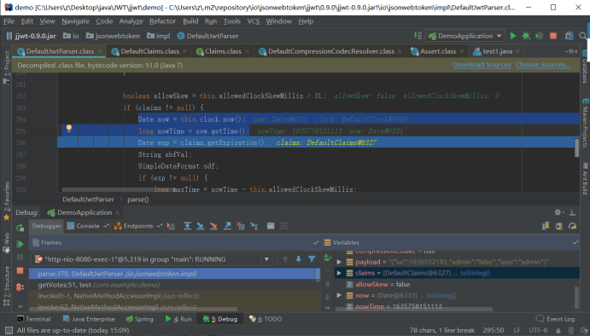Click Drop Frame icon
This screenshot has width=590, height=336.
241,226
